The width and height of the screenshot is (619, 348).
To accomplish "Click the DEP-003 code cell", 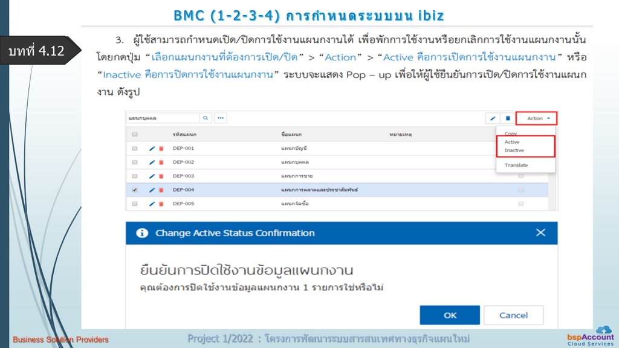I will pos(183,176).
